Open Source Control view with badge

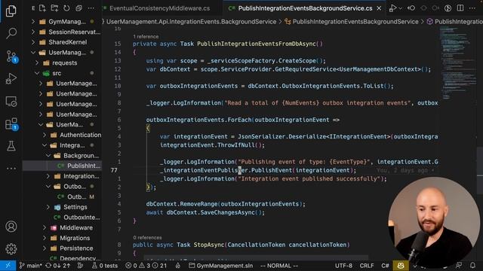12,57
